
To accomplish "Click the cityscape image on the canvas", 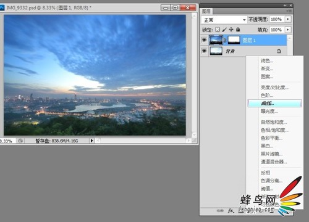I will (95, 75).
